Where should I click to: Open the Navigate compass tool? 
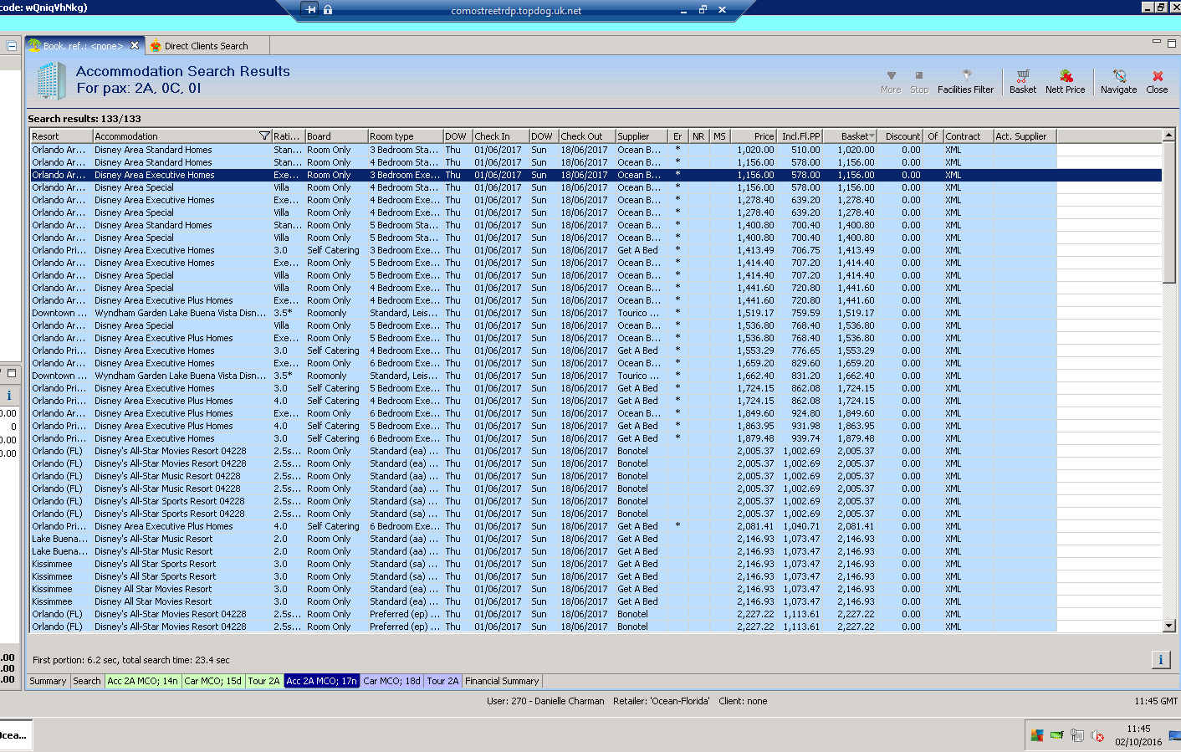point(1118,77)
